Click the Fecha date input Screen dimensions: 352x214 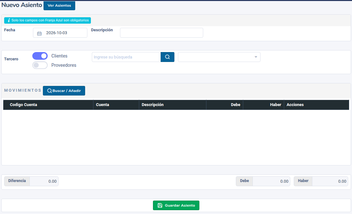[60, 33]
